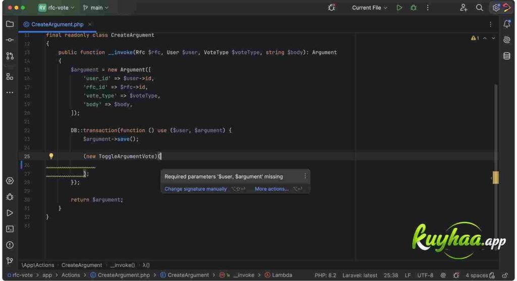The width and height of the screenshot is (517, 281).
Task: Click the status bar AI spiral icon
Action: (x=443, y=275)
